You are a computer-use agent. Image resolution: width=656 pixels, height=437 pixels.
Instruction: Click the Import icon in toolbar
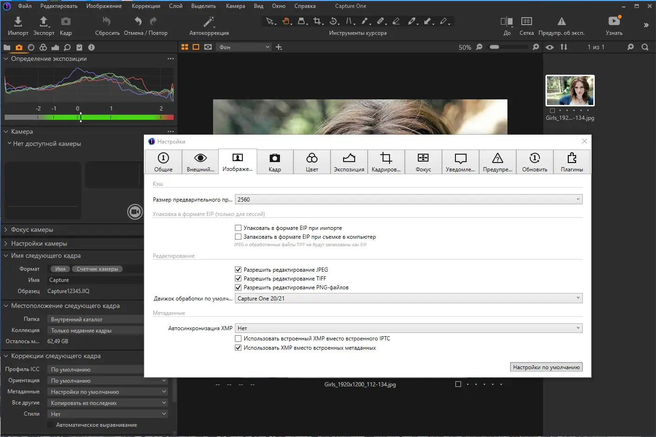(18, 22)
